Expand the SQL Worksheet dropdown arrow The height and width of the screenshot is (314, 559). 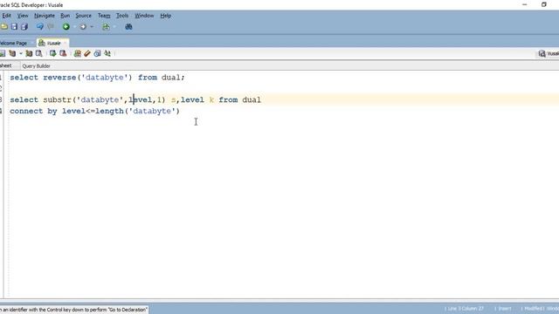[x=114, y=27]
